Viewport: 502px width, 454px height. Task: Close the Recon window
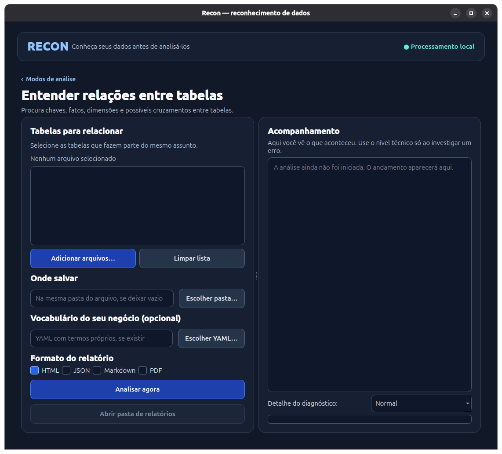(x=487, y=13)
